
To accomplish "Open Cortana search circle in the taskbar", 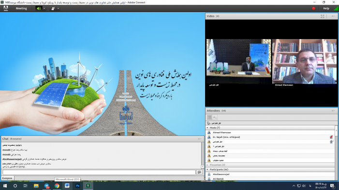I will pos(15,186).
